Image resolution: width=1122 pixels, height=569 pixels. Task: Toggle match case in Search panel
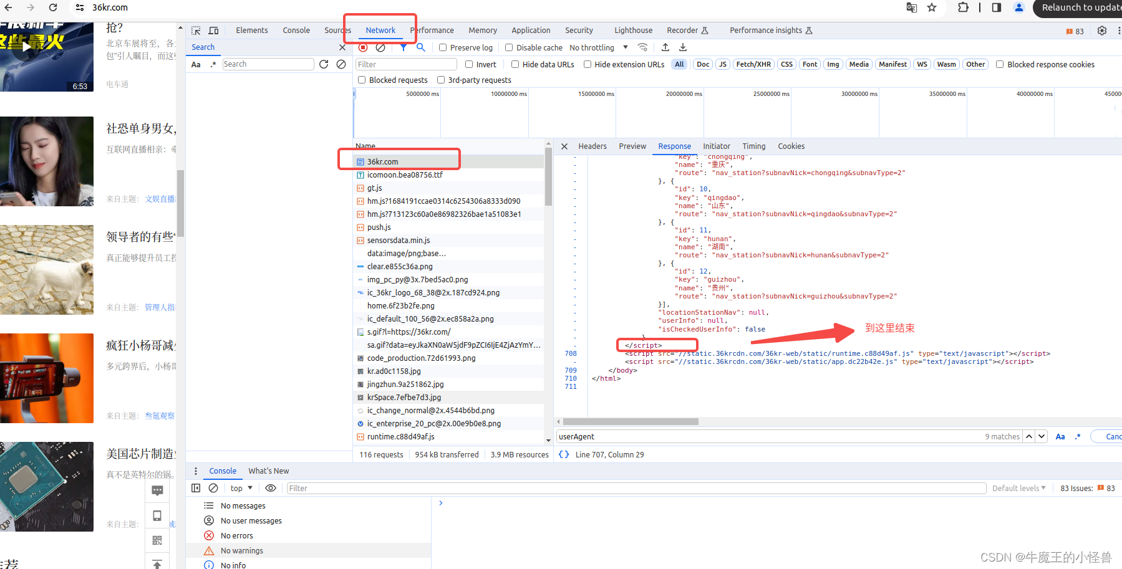click(196, 64)
